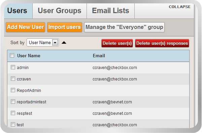Open the Email Lists tab

click(x=110, y=11)
